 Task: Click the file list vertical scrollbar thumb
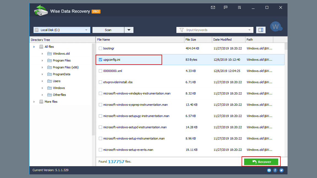[x=286, y=46]
